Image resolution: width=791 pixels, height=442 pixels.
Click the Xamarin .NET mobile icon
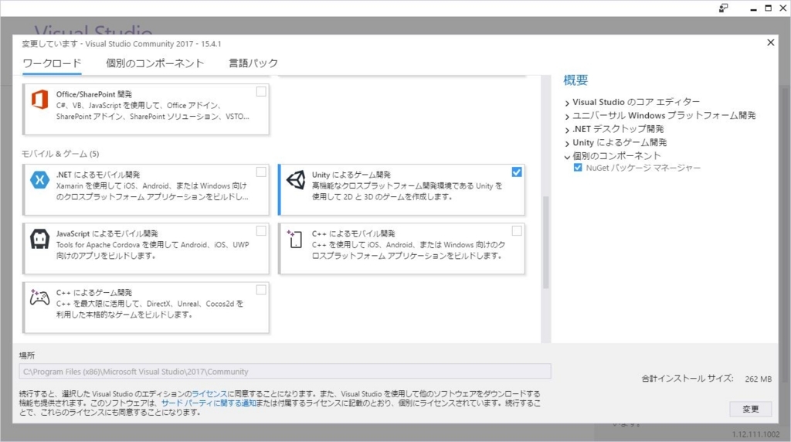[x=39, y=179]
